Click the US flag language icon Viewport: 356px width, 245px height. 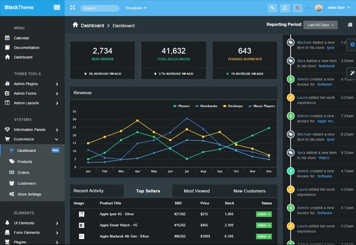pyautogui.click(x=298, y=8)
